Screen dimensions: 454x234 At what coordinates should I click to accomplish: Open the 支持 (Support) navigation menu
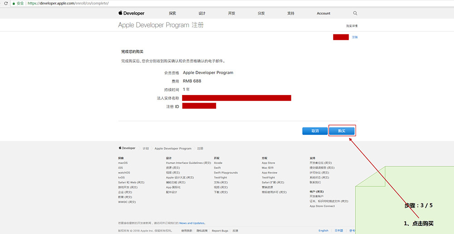pyautogui.click(x=291, y=13)
